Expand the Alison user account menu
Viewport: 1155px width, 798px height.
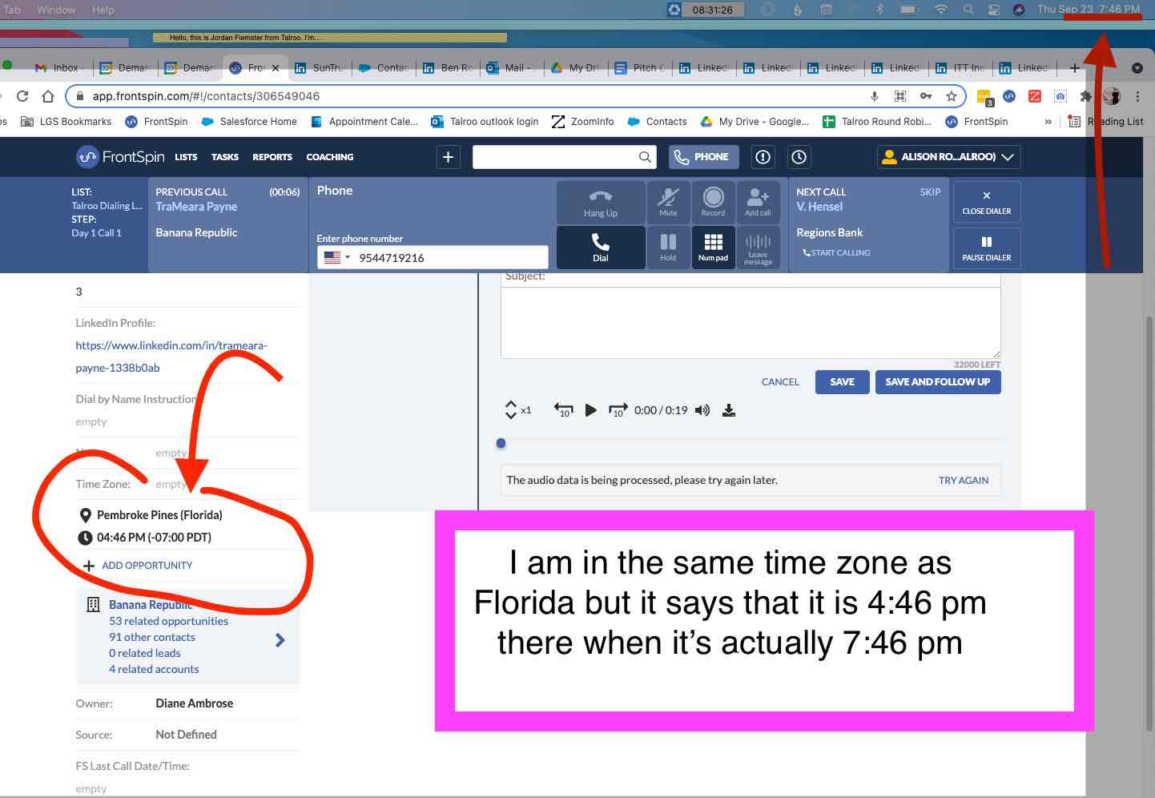949,157
